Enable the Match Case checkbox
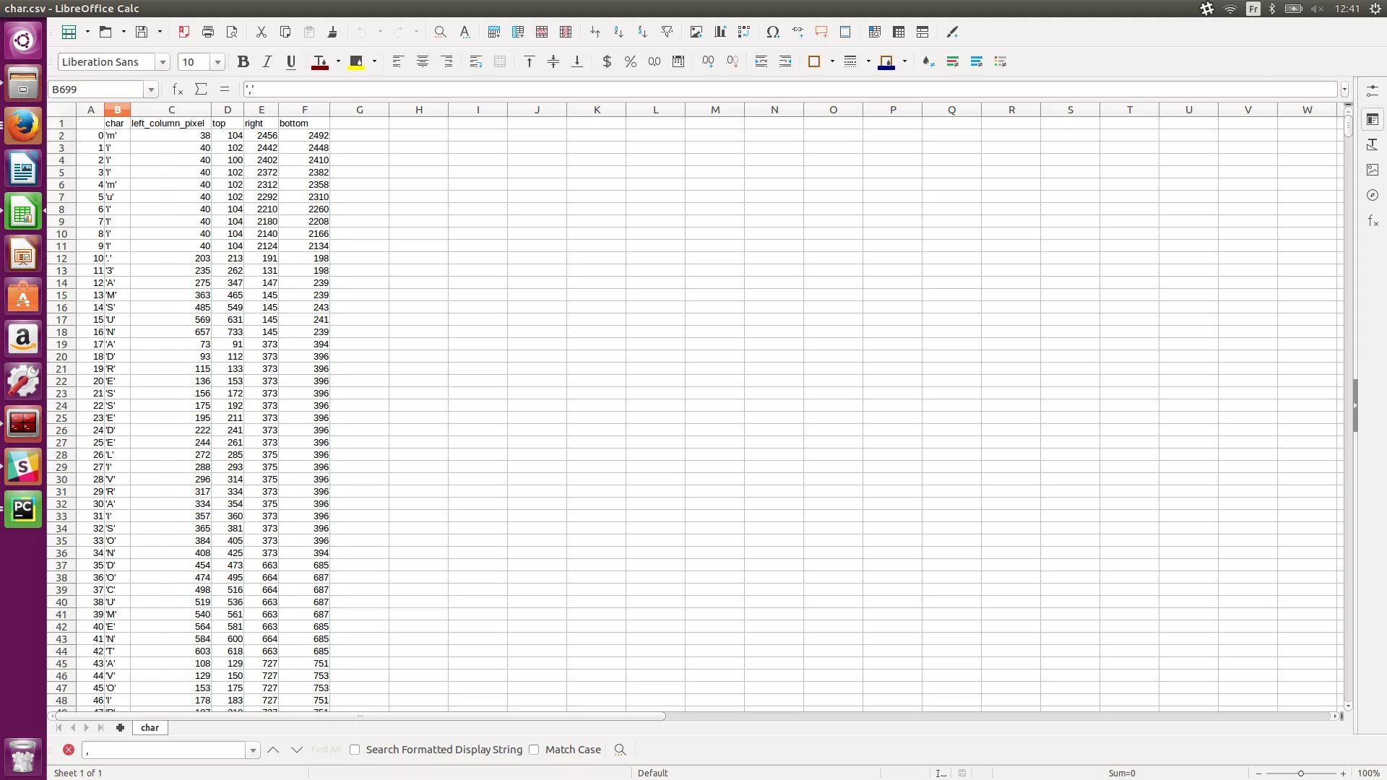Screen dimensions: 1387x780 [534, 750]
